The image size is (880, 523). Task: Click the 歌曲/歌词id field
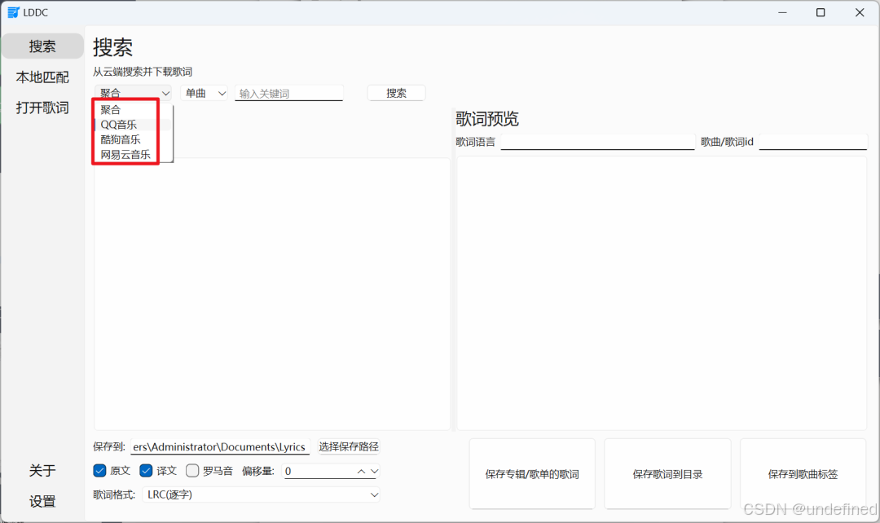click(812, 142)
